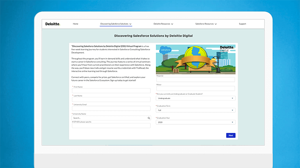The width and height of the screenshot is (300, 168).
Task: Open the Support navigation item
Action: click(x=242, y=24)
